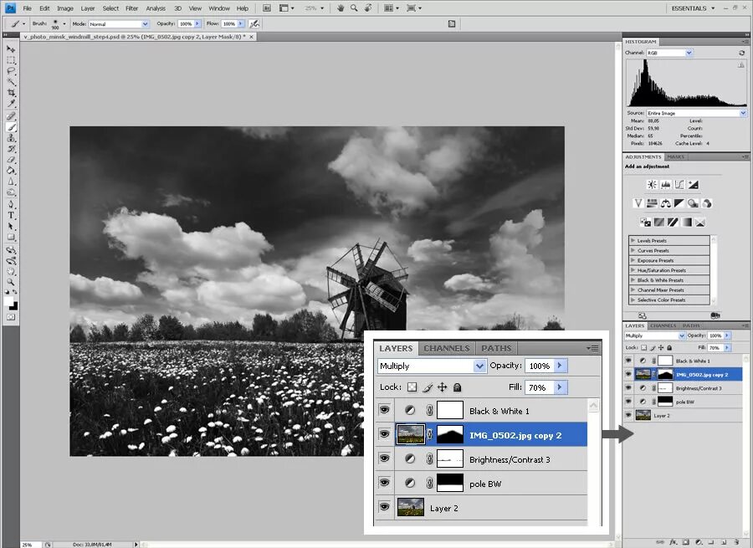Toggle pole BW layer visibility in docked right panel
This screenshot has width=753, height=548.
click(629, 402)
